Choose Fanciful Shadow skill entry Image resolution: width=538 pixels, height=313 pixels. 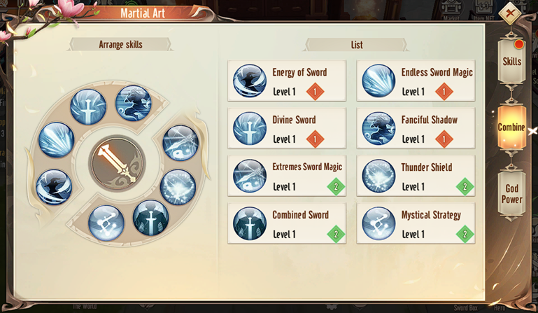416,128
